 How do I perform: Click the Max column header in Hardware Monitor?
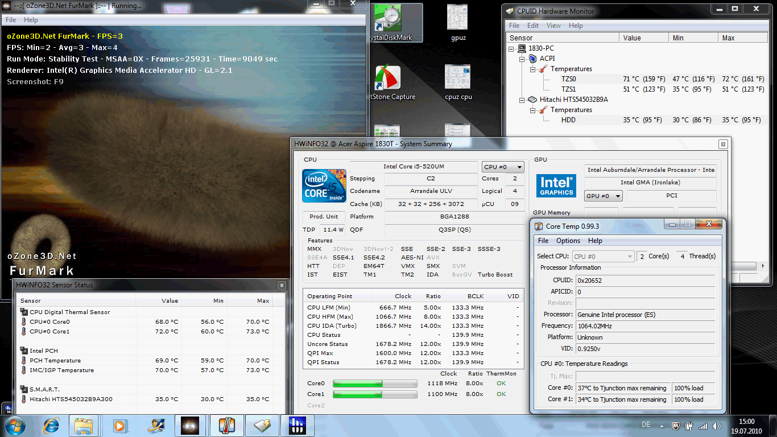tap(742, 38)
